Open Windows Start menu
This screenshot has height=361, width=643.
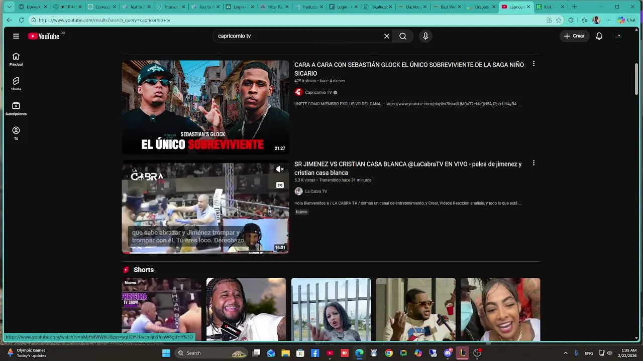[166, 353]
